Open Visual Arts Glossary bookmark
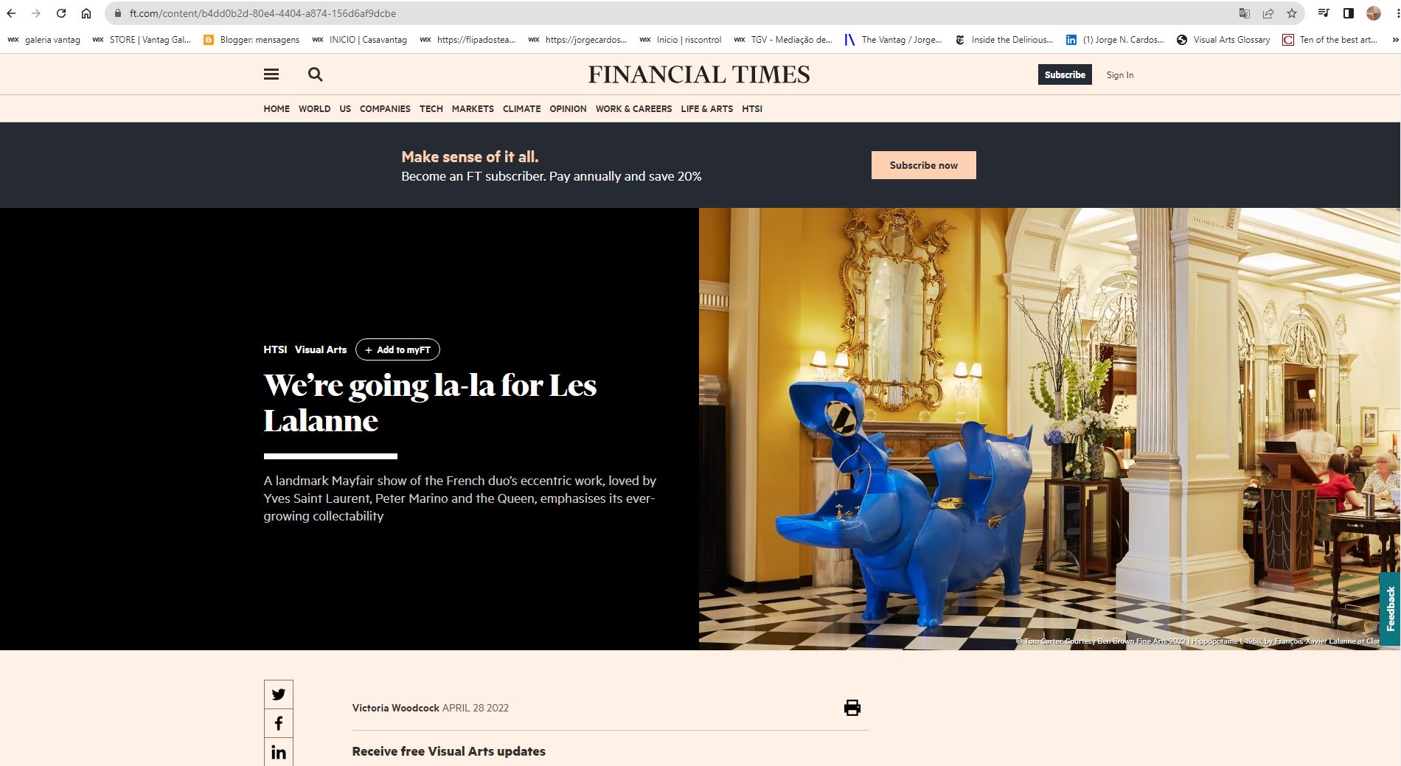1401x766 pixels. [1223, 40]
